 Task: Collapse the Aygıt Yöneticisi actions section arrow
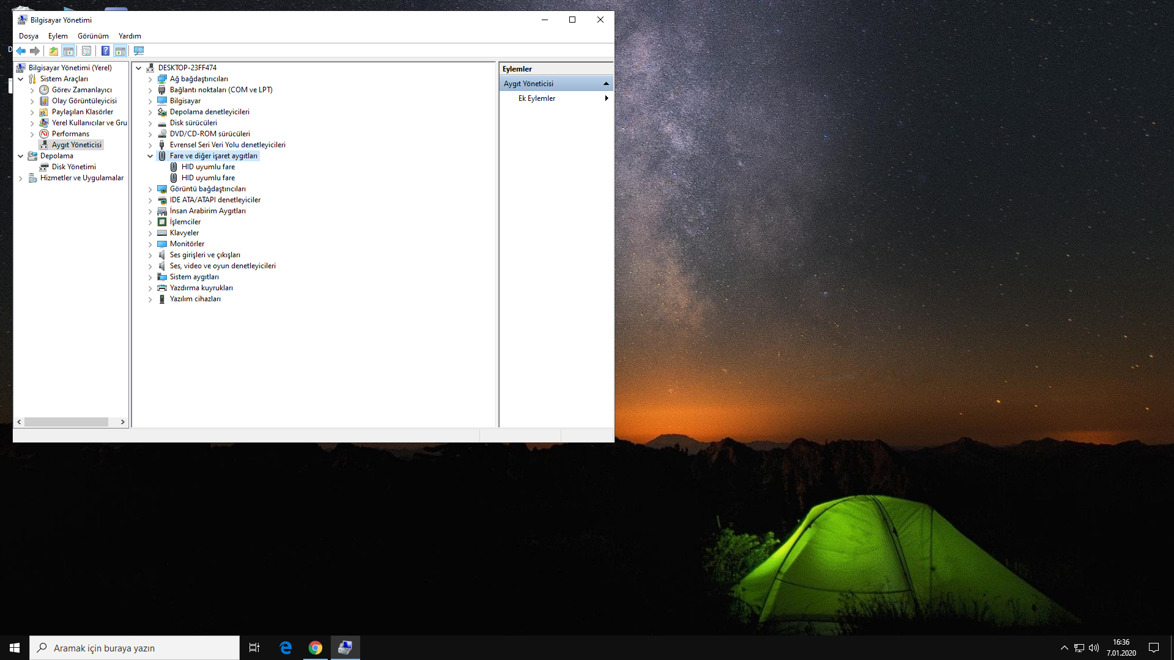coord(606,84)
